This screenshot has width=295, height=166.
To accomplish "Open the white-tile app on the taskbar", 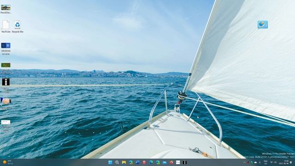I will pyautogui.click(x=178, y=162).
